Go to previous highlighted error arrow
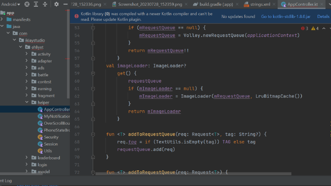The height and width of the screenshot is (186, 331). coord(324,28)
